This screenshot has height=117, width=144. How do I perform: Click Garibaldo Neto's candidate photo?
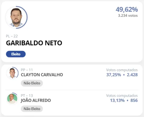[x=16, y=17]
